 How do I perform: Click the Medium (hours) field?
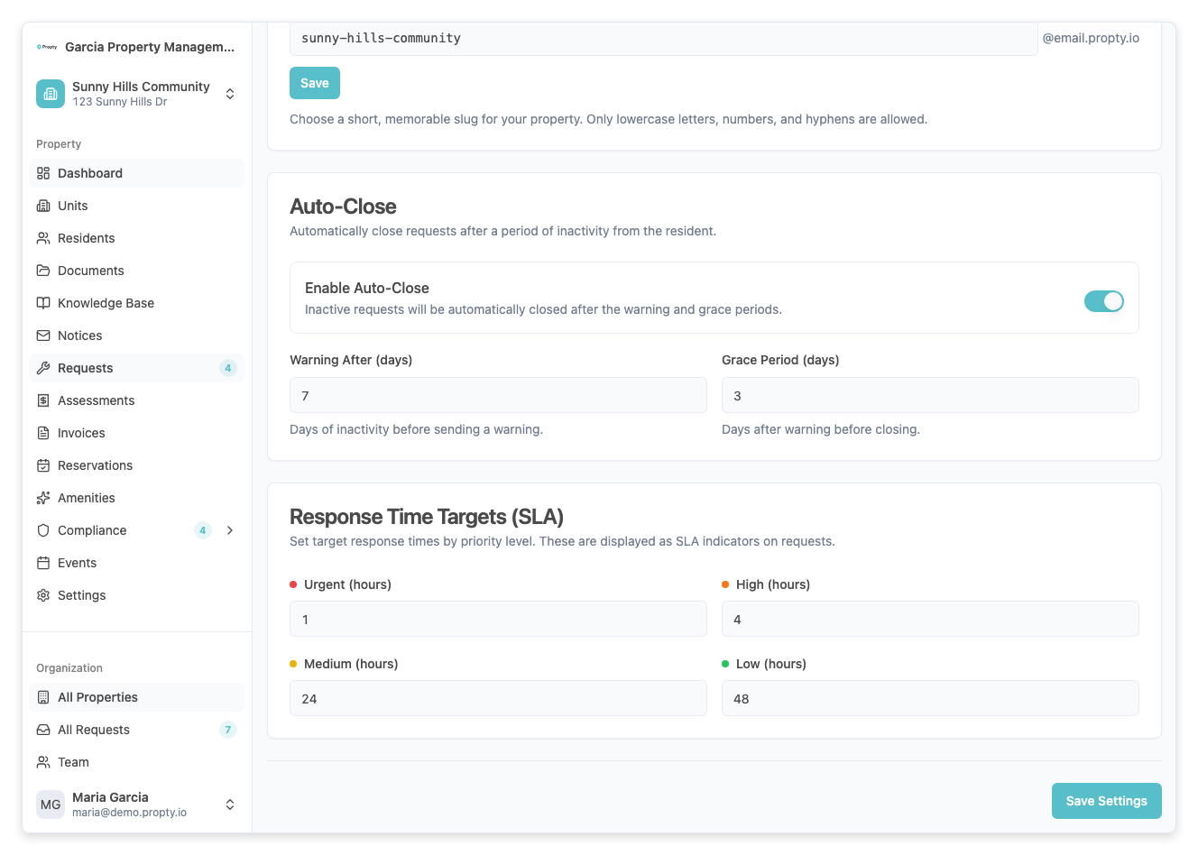tap(498, 698)
